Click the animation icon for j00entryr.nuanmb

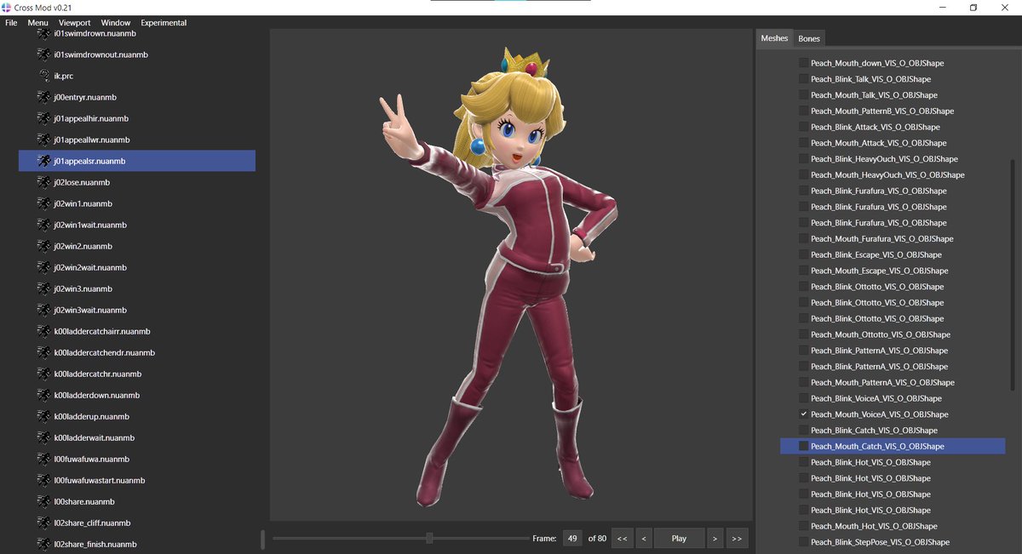pyautogui.click(x=43, y=97)
